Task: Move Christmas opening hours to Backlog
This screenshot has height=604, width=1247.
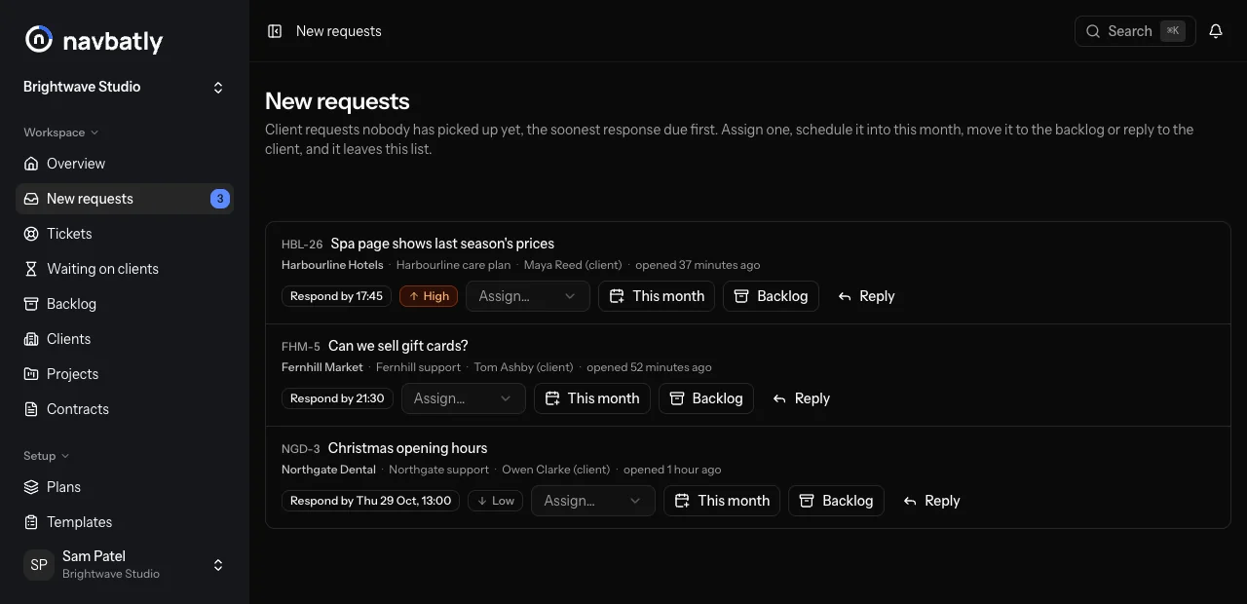Action: (836, 501)
